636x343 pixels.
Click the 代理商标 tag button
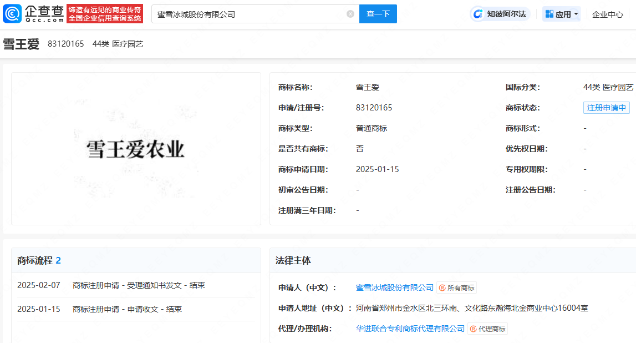click(487, 329)
